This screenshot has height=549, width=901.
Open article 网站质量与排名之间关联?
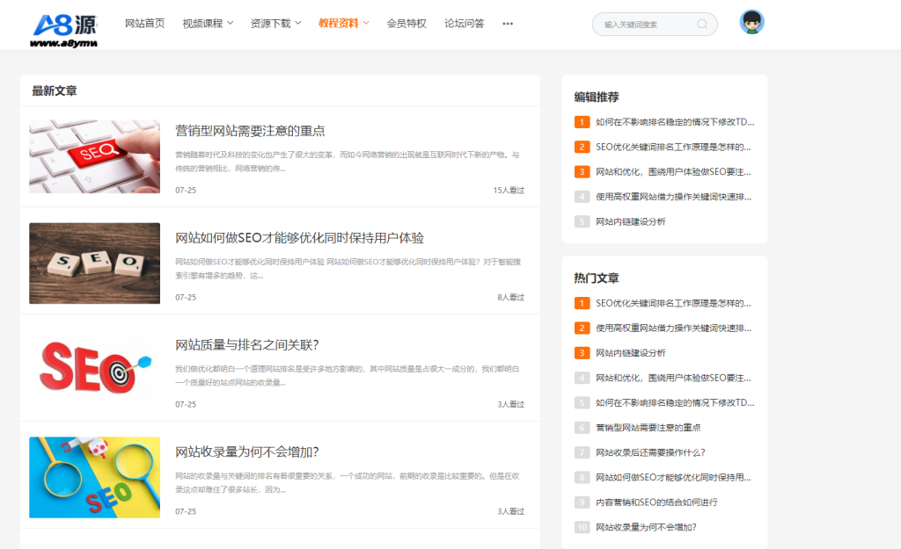247,345
